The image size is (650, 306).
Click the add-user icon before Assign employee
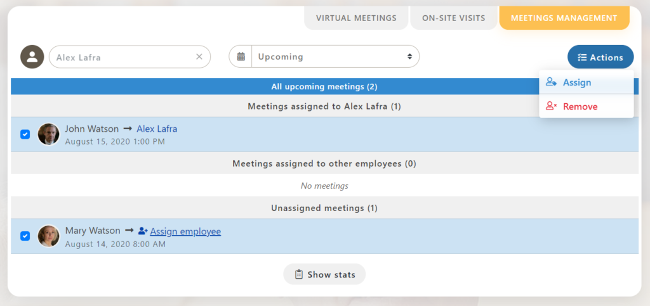tap(142, 232)
